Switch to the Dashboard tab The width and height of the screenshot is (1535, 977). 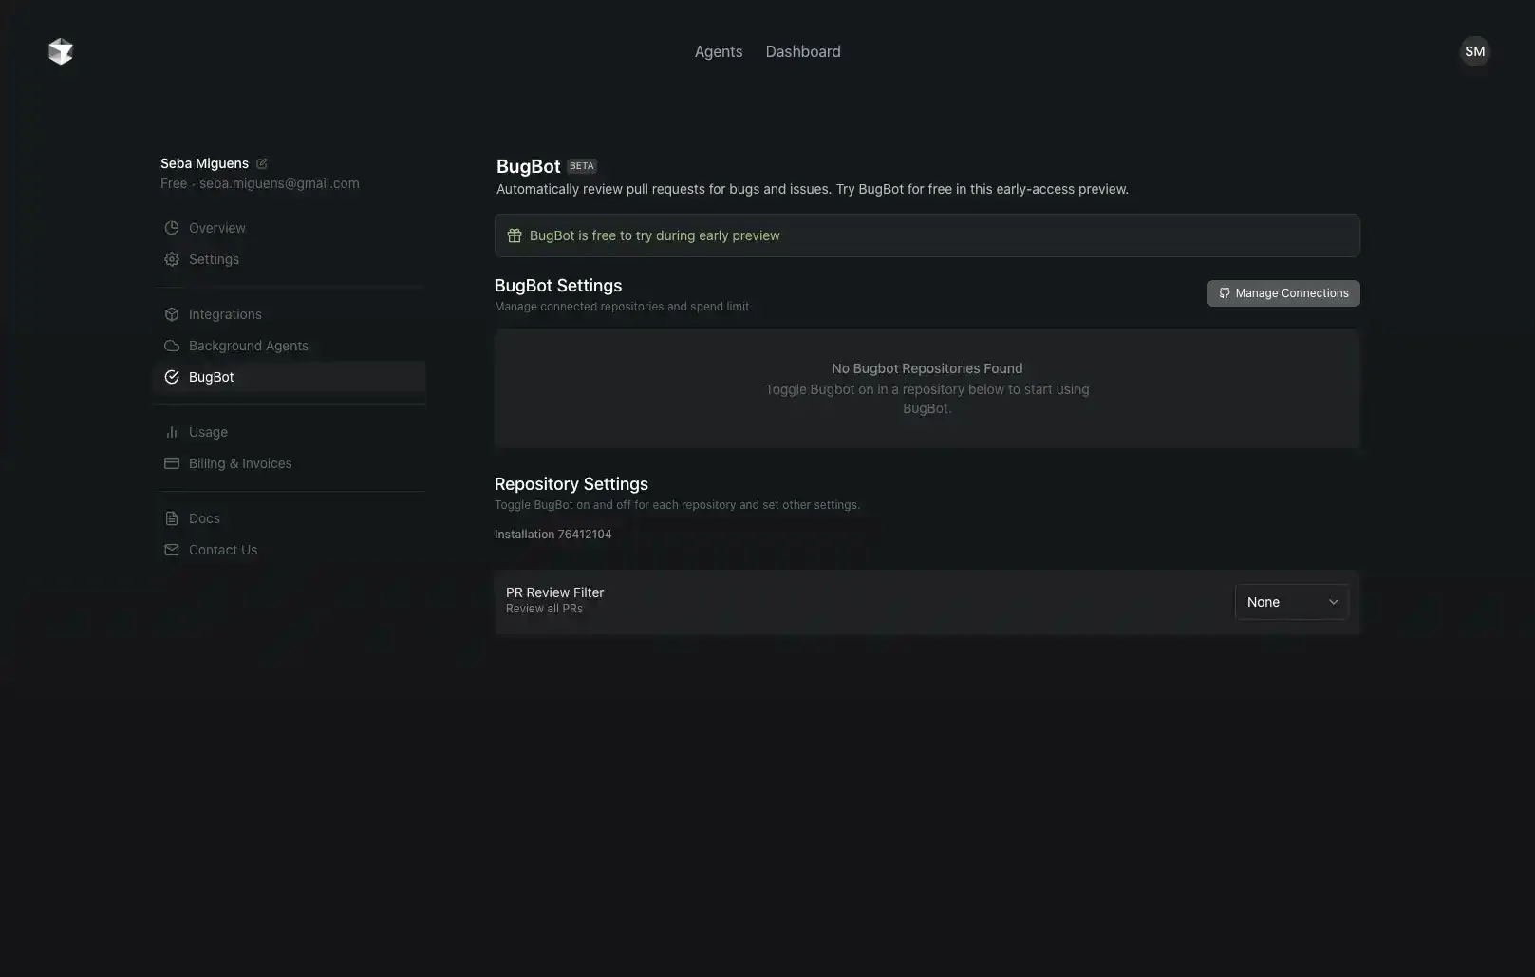[x=803, y=51]
